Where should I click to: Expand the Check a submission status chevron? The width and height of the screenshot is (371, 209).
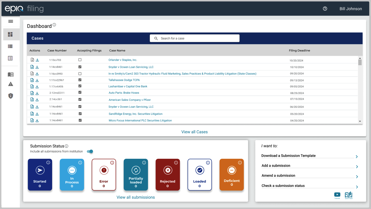coord(357,187)
